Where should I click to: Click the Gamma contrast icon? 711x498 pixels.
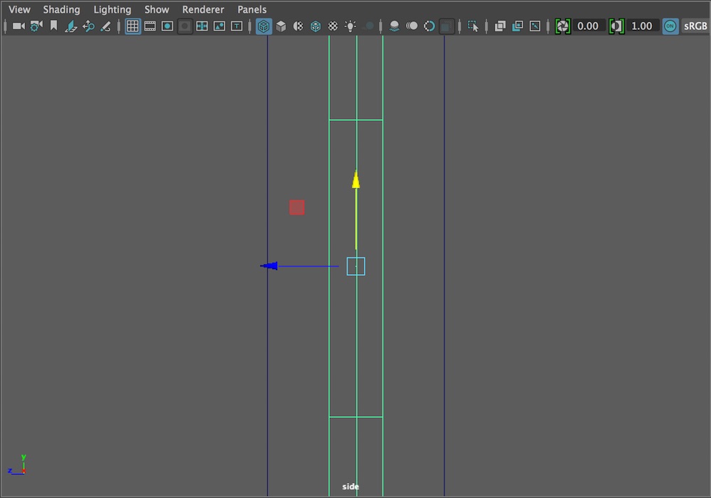pos(616,26)
